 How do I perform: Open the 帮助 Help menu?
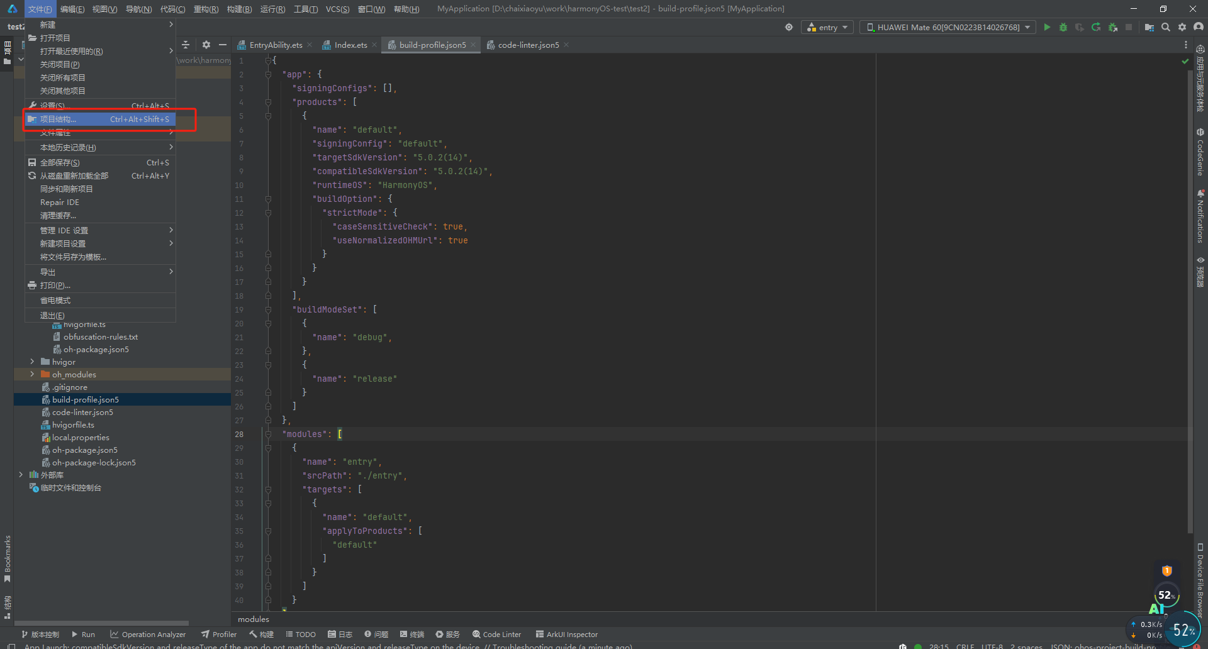(406, 9)
